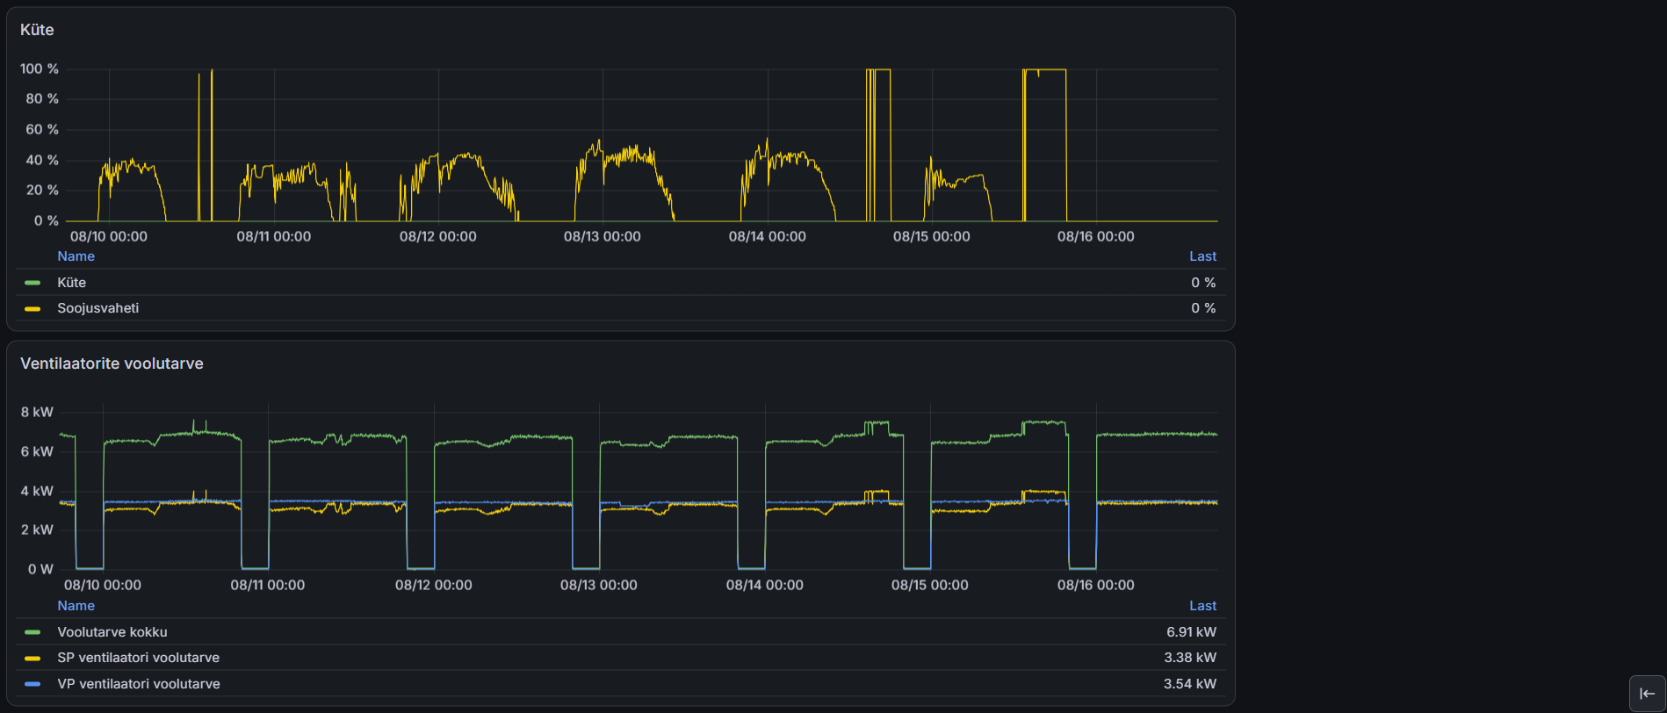This screenshot has width=1667, height=713.
Task: Sort Ventilaatorite legend by Name column
Action: tap(76, 606)
